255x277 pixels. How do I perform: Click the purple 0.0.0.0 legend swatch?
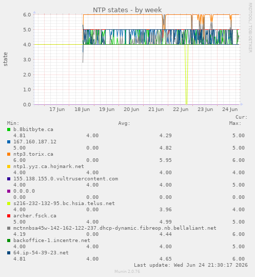(x=9, y=191)
